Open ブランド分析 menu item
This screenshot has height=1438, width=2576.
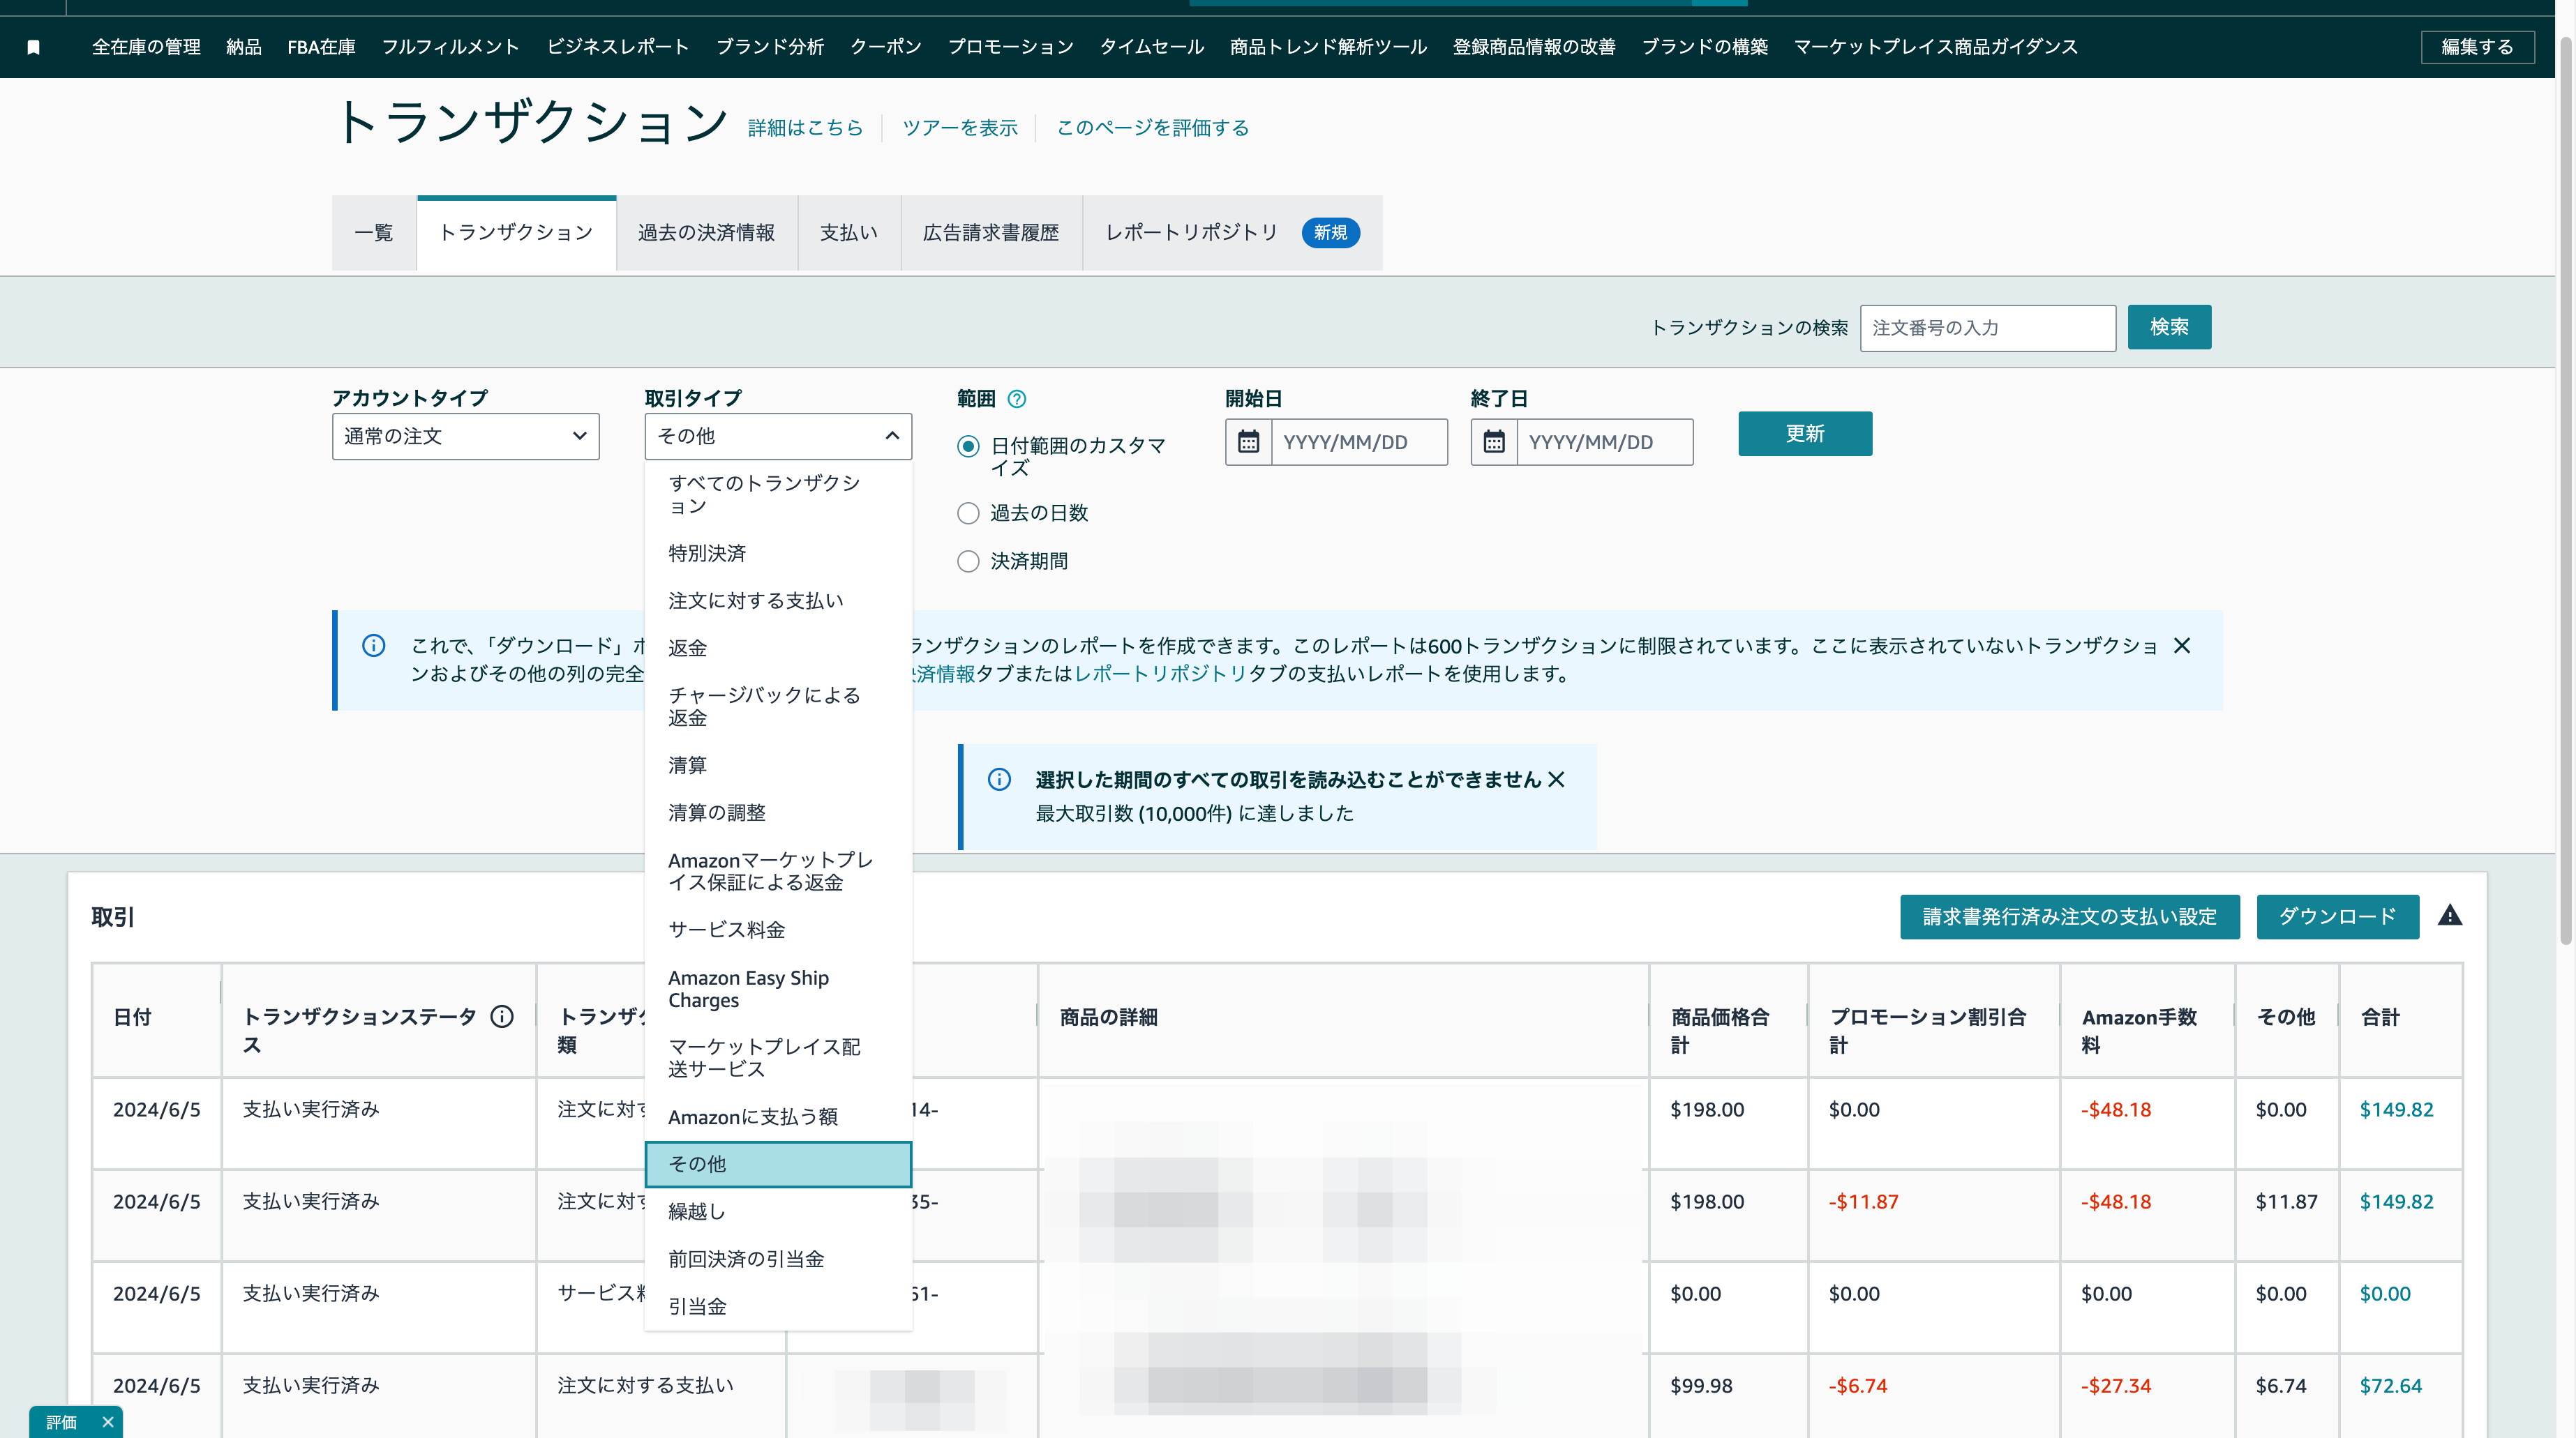pos(770,47)
